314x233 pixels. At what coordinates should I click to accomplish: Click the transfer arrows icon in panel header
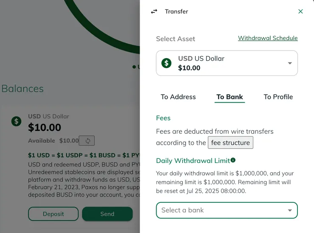point(154,11)
